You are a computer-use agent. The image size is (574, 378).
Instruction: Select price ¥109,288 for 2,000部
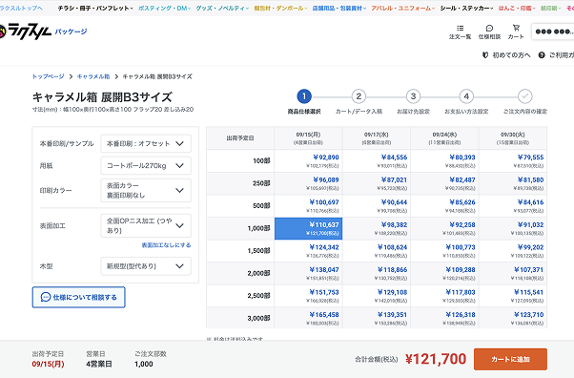[444, 274]
